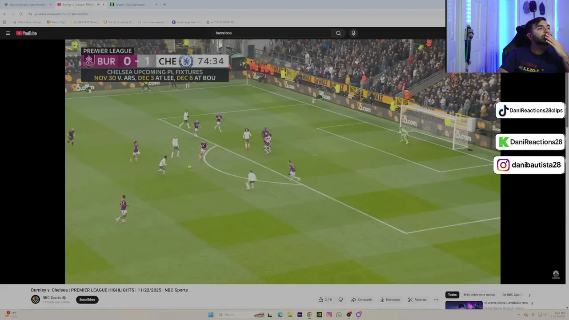Image resolution: width=569 pixels, height=320 pixels.
Task: Open the 'eLCHE VS bARCELO' bookmark
Action: (x=221, y=22)
